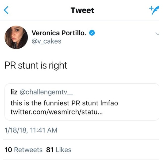163x160 pixels.
Task: Select 'this is the funniest PR stunt lmfao' text
Action: point(64,103)
